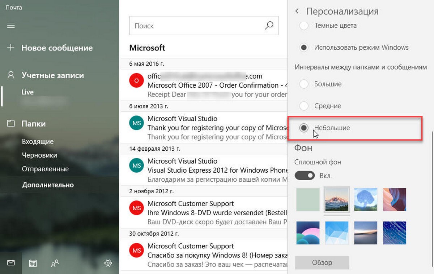Open Входящие folder
Screen dimensions: 434x274
tap(38, 142)
